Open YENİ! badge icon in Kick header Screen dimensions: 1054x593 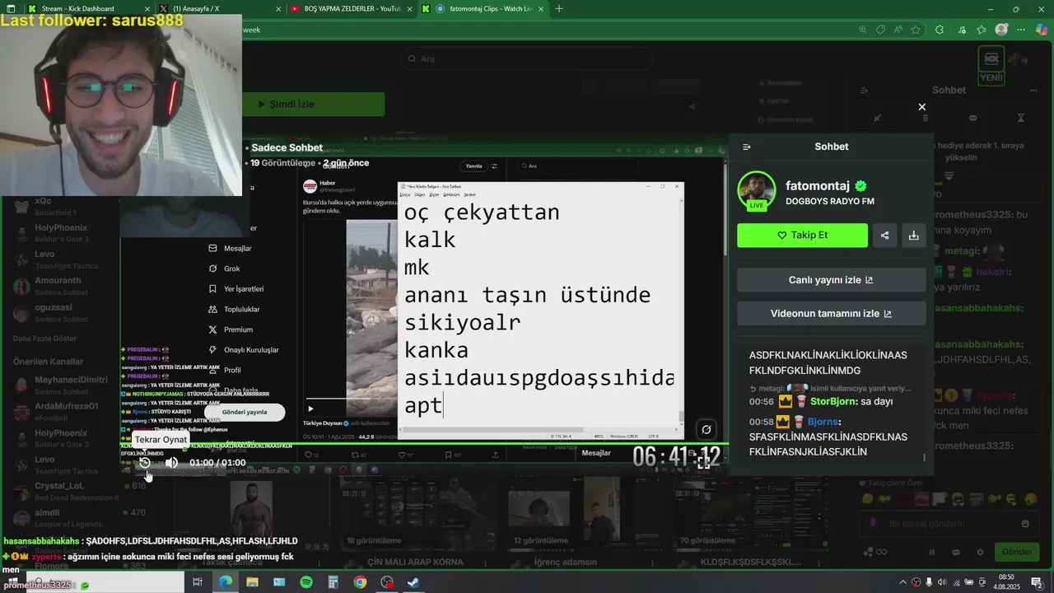click(x=991, y=66)
